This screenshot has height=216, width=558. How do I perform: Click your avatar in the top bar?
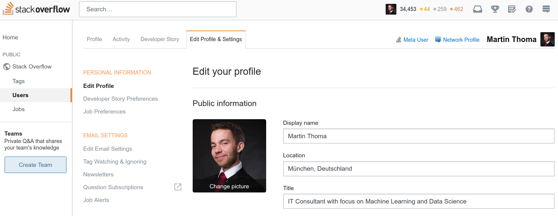click(x=391, y=9)
